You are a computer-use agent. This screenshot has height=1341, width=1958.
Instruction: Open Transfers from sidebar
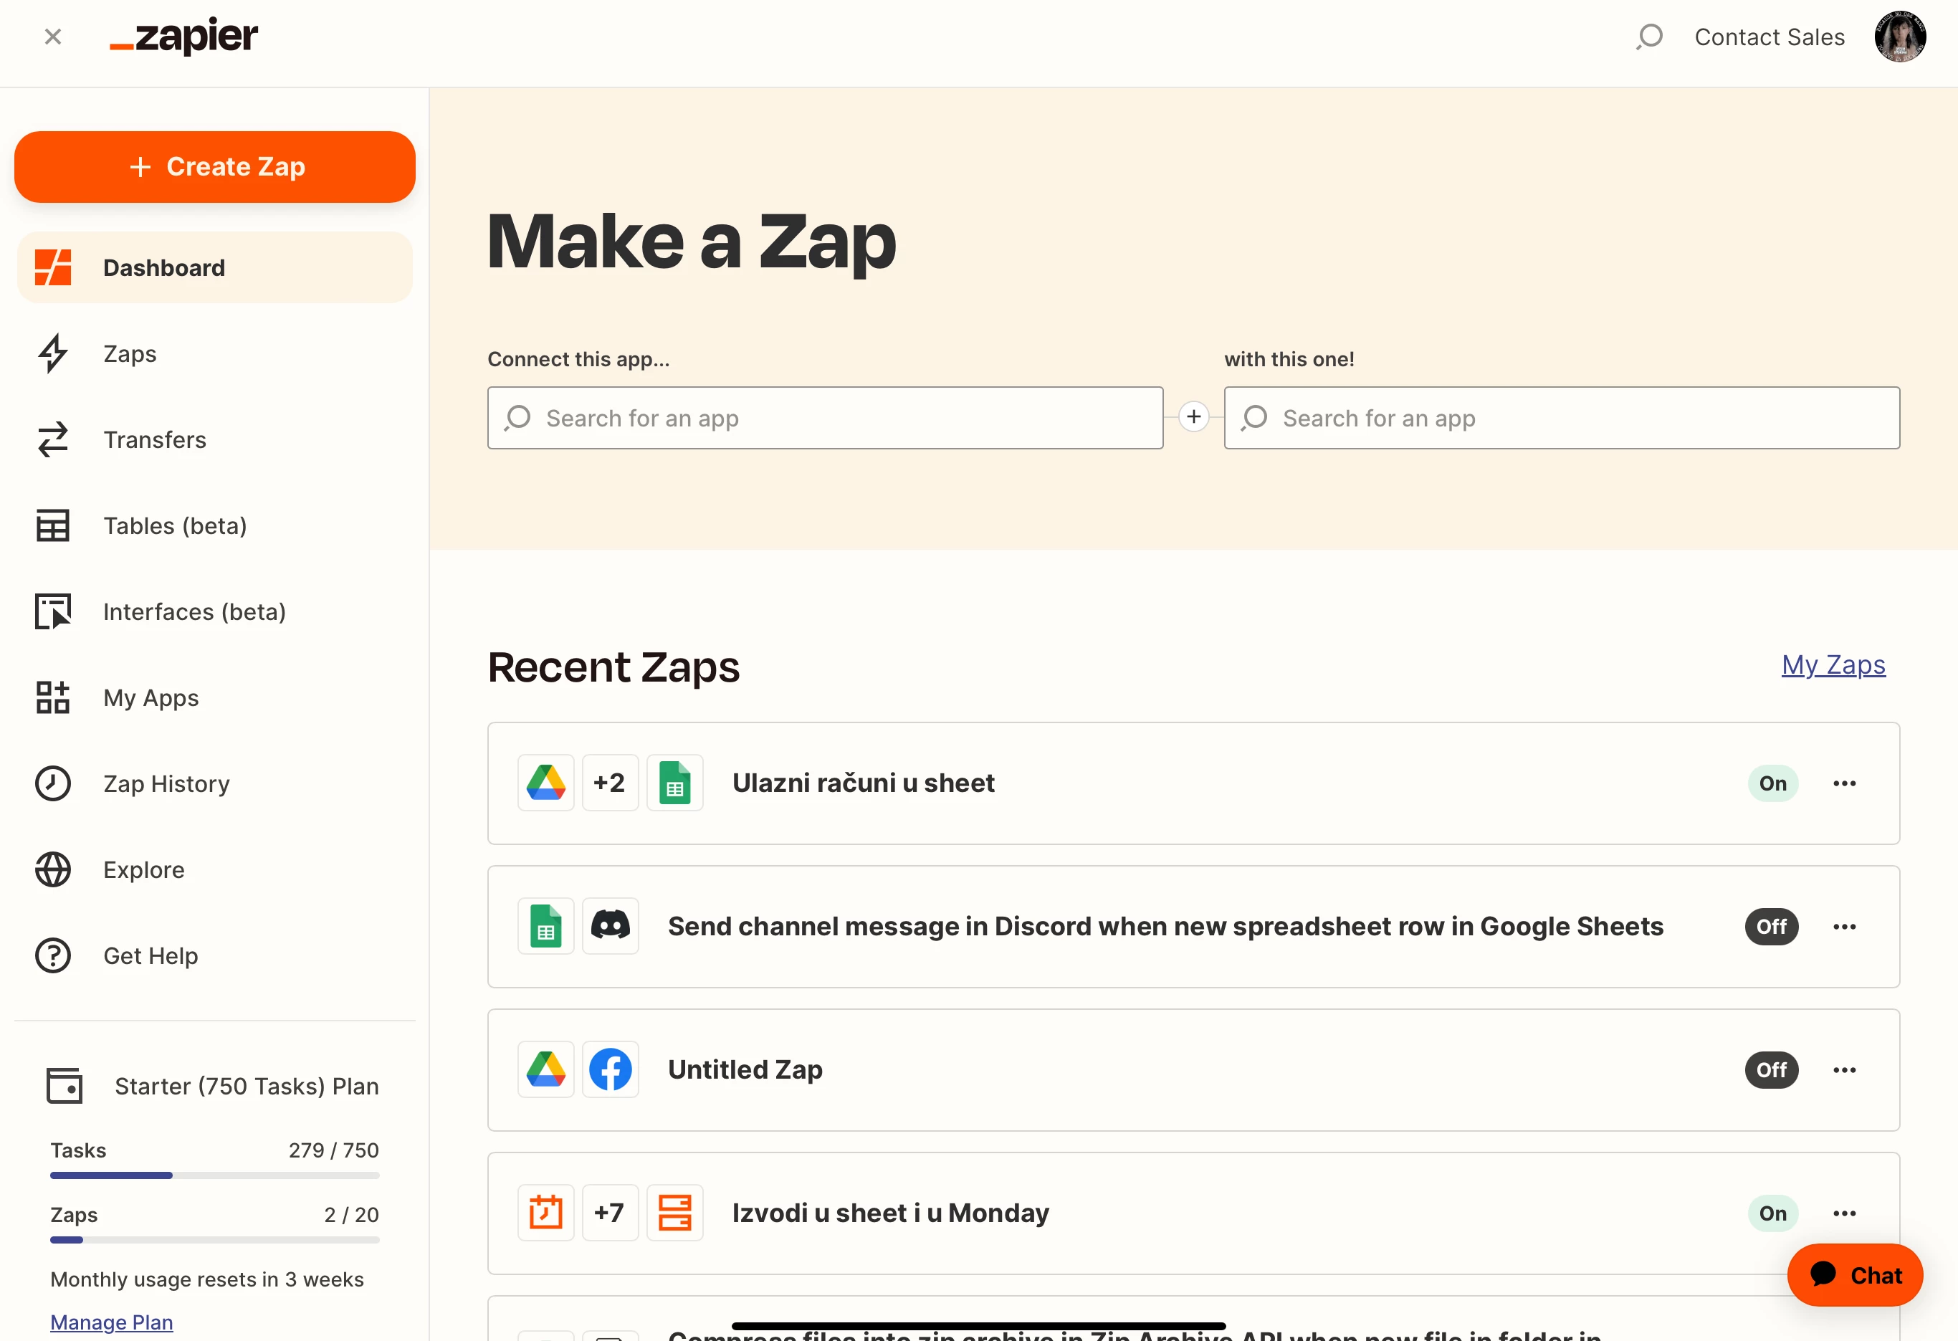click(x=154, y=439)
